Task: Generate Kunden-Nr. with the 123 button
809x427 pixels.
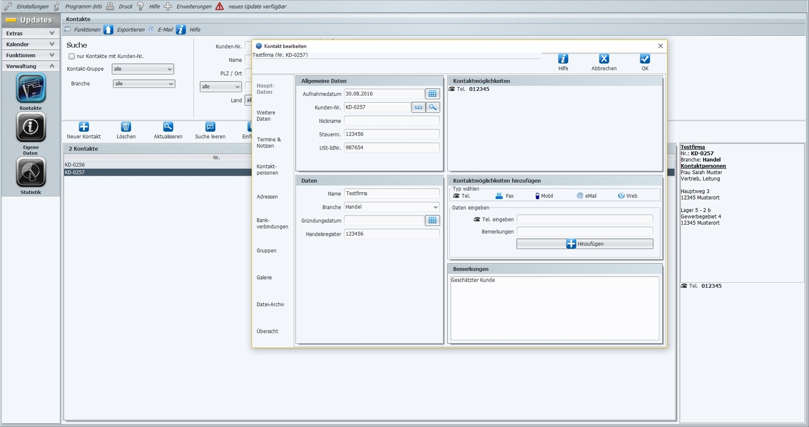Action: 418,108
